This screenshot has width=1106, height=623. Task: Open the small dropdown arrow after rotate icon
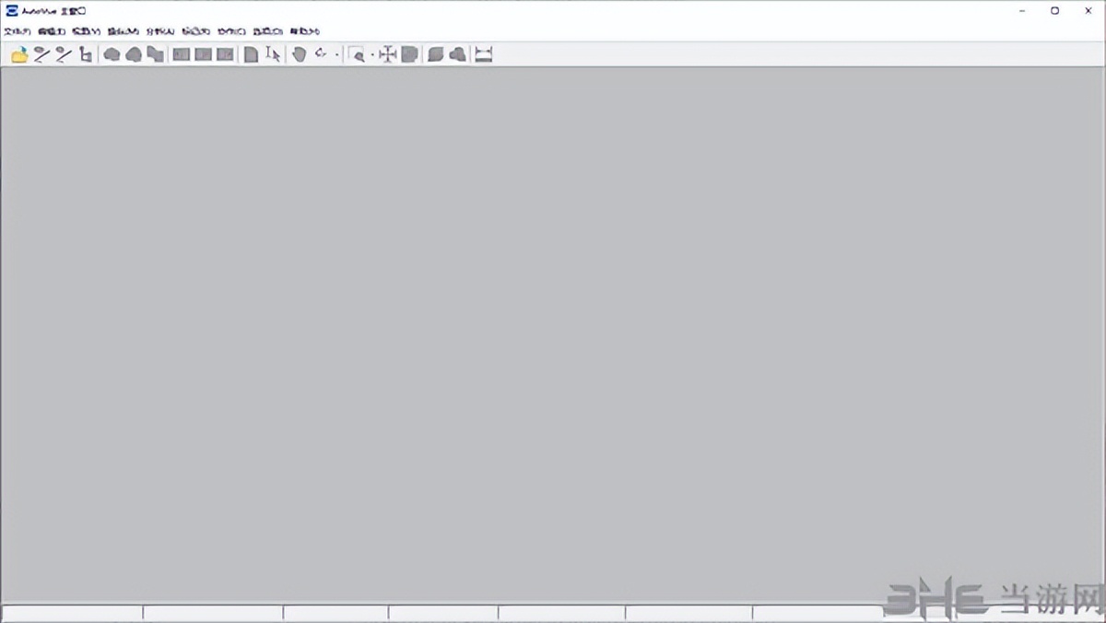click(337, 54)
